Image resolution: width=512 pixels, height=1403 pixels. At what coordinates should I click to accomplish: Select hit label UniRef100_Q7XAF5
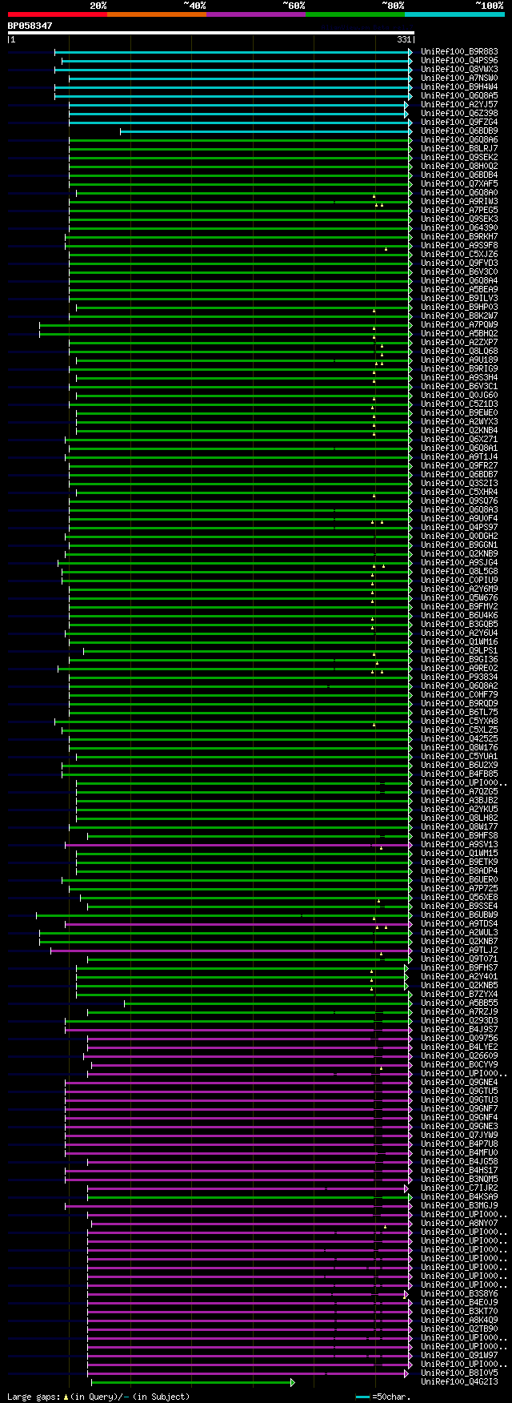click(459, 184)
